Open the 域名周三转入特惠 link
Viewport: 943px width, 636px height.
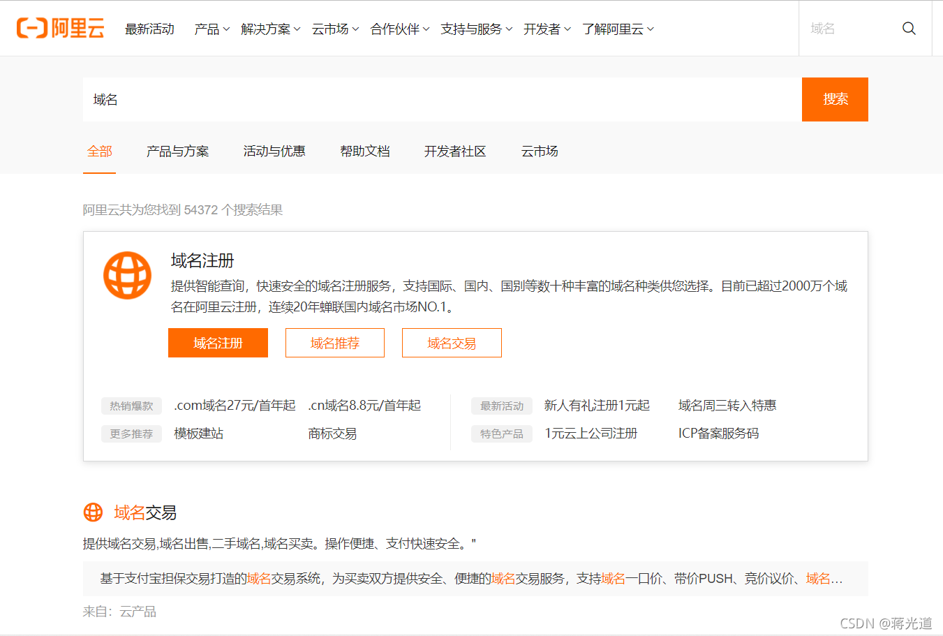coord(727,406)
